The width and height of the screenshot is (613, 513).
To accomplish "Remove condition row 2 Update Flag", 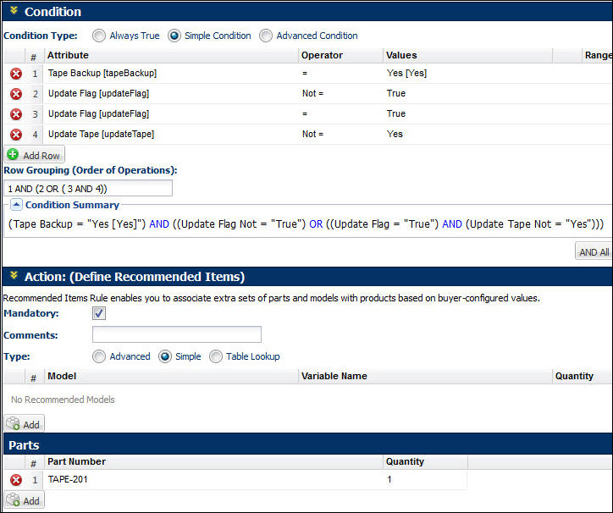I will tap(15, 94).
